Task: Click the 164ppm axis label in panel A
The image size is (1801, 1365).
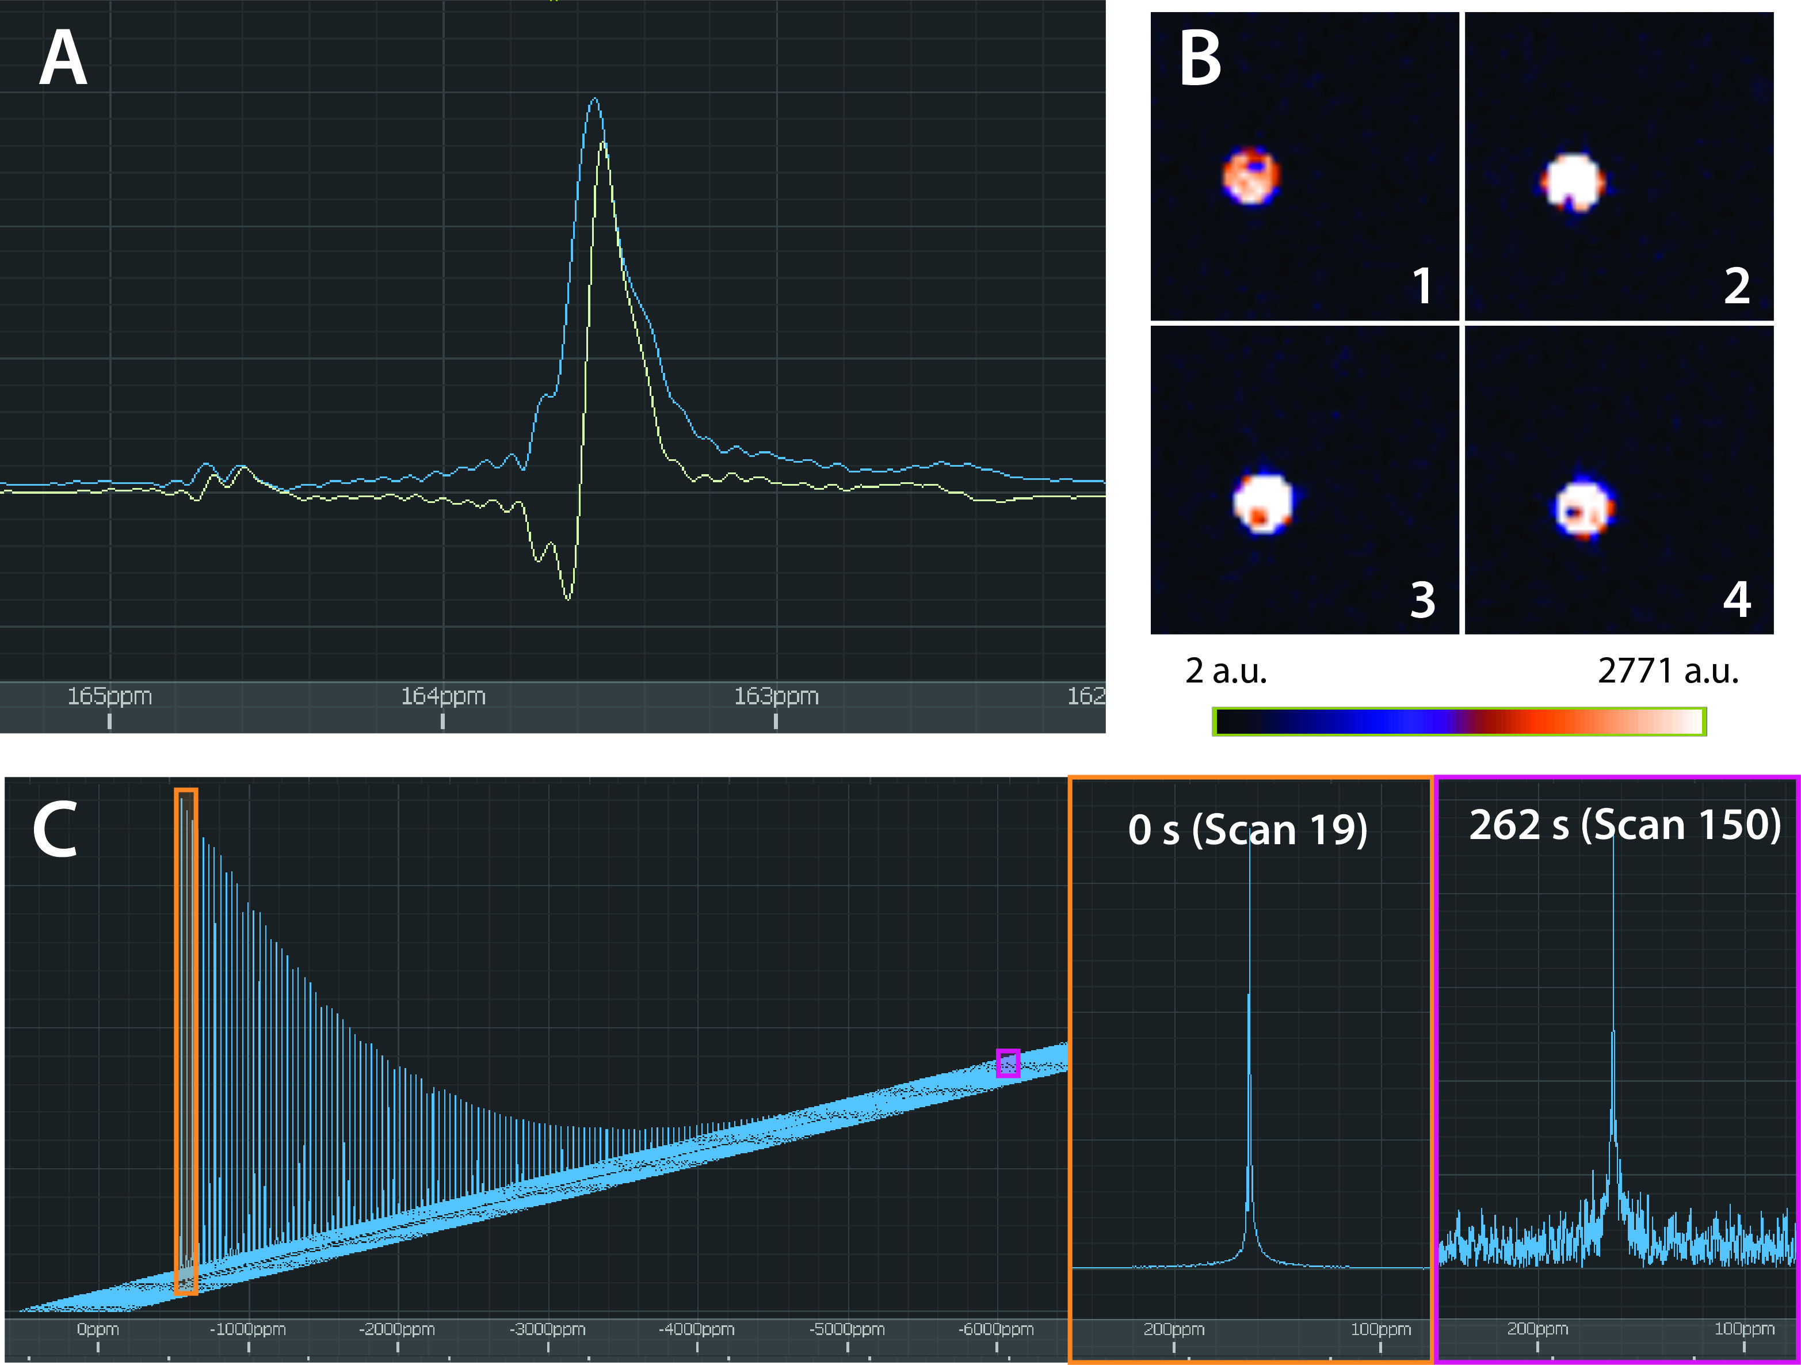Action: (x=443, y=696)
